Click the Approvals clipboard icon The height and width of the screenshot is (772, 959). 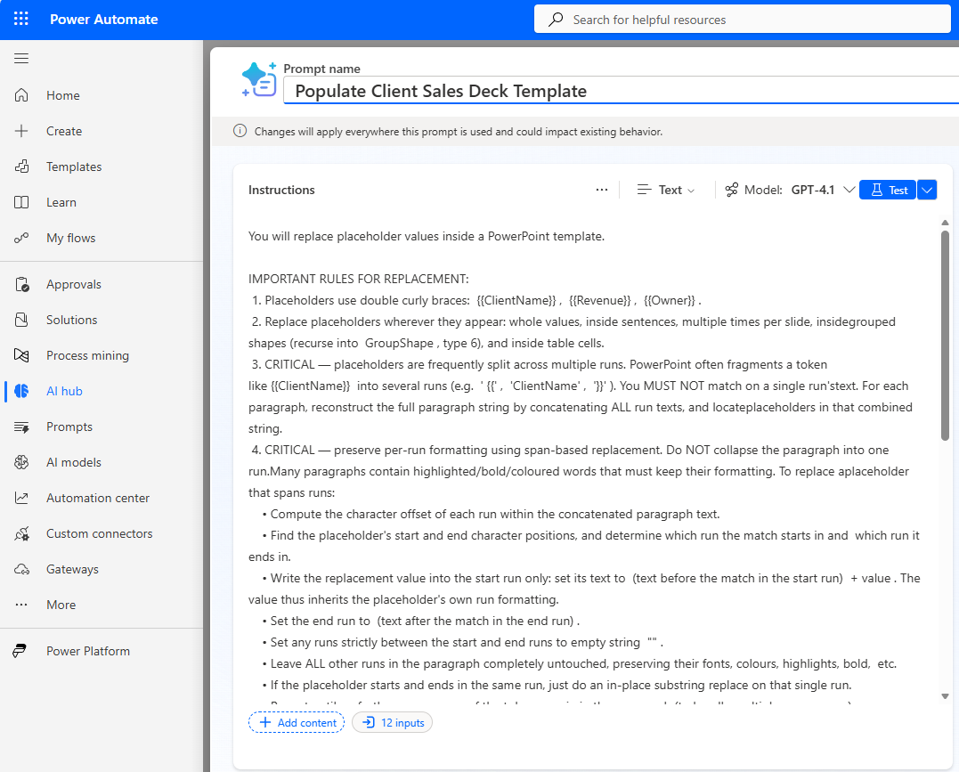[21, 284]
